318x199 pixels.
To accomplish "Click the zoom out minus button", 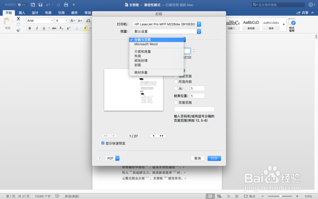I will coord(263,196).
